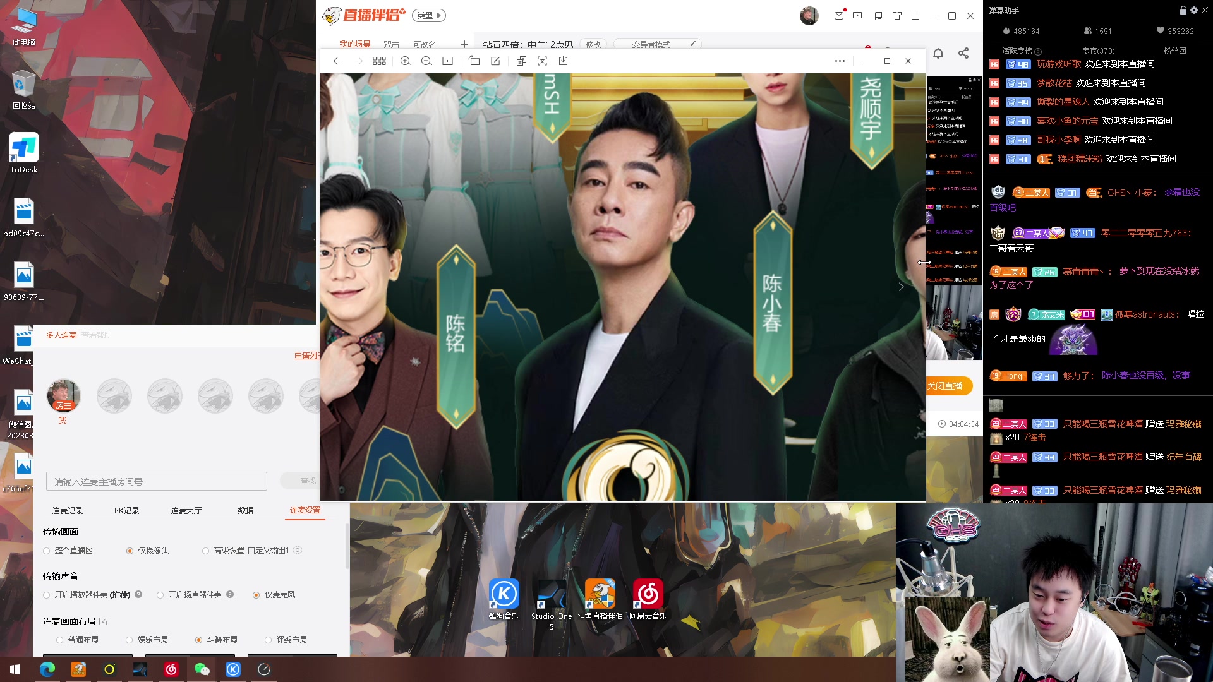This screenshot has width=1213, height=682.
Task: Open settings gear in 弹幕助手
Action: pyautogui.click(x=1194, y=10)
